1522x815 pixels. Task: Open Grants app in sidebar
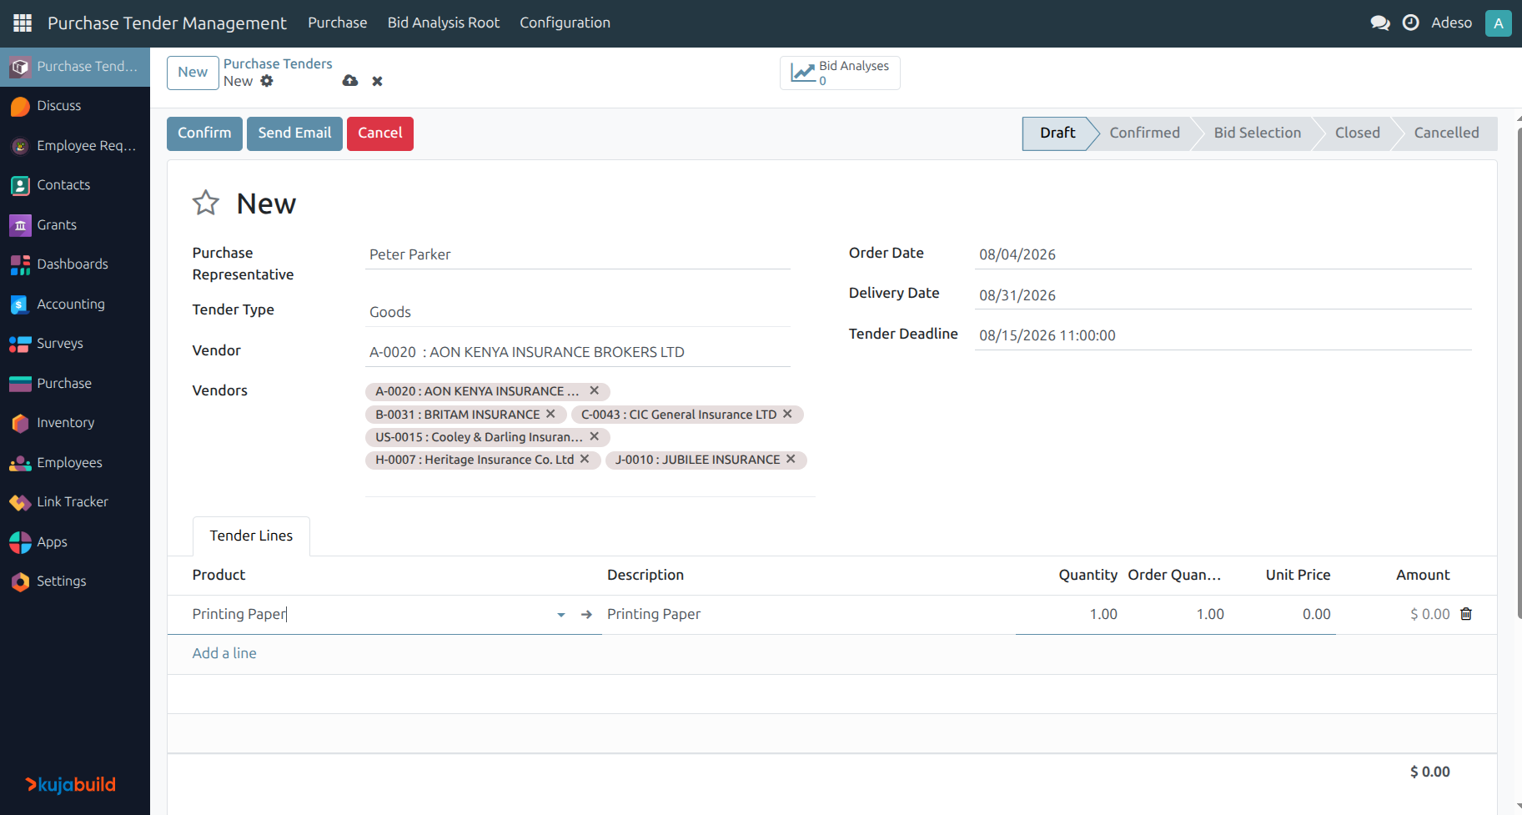click(x=75, y=225)
